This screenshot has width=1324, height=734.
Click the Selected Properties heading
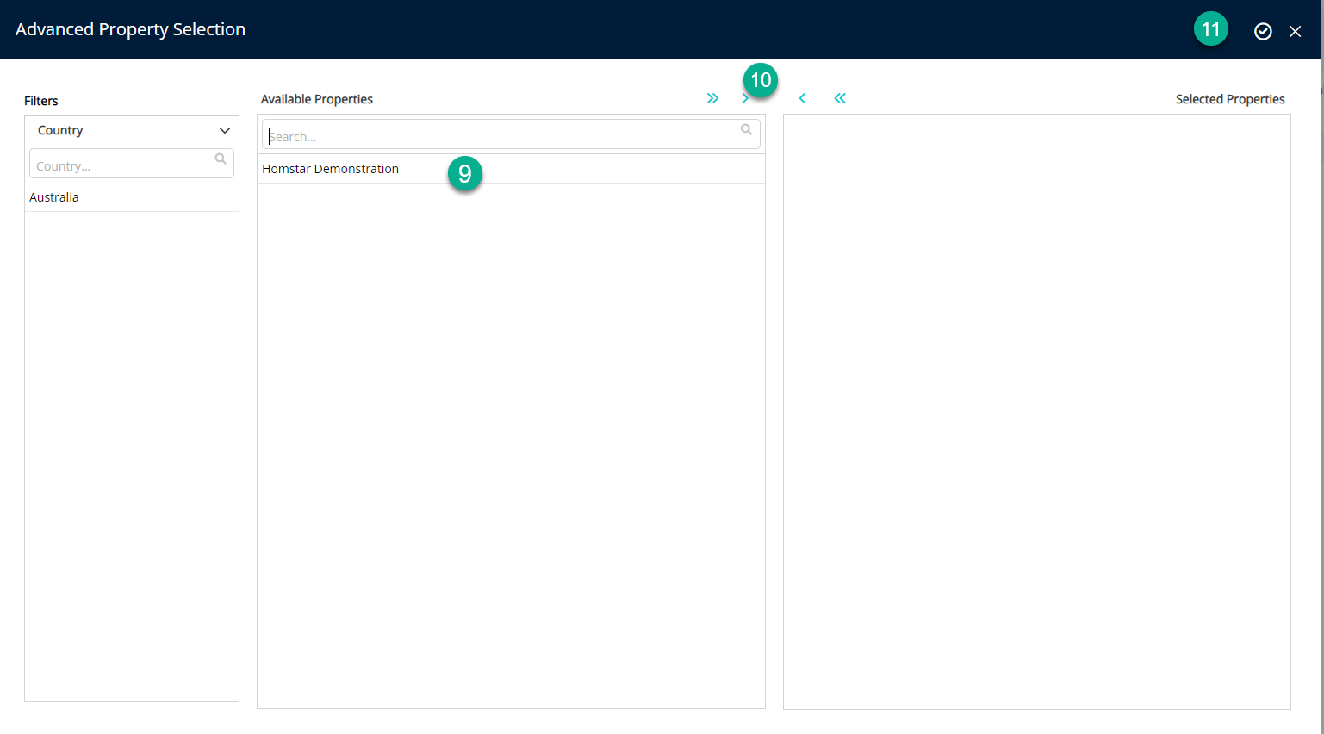point(1229,99)
